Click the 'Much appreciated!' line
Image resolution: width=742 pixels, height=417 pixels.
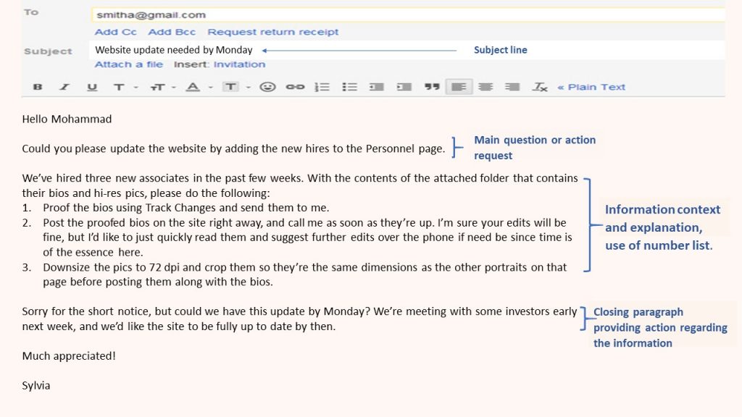pyautogui.click(x=69, y=356)
